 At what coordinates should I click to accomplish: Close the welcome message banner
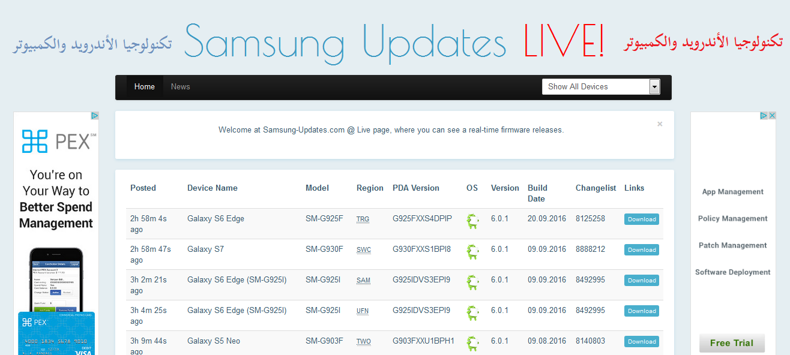click(660, 124)
